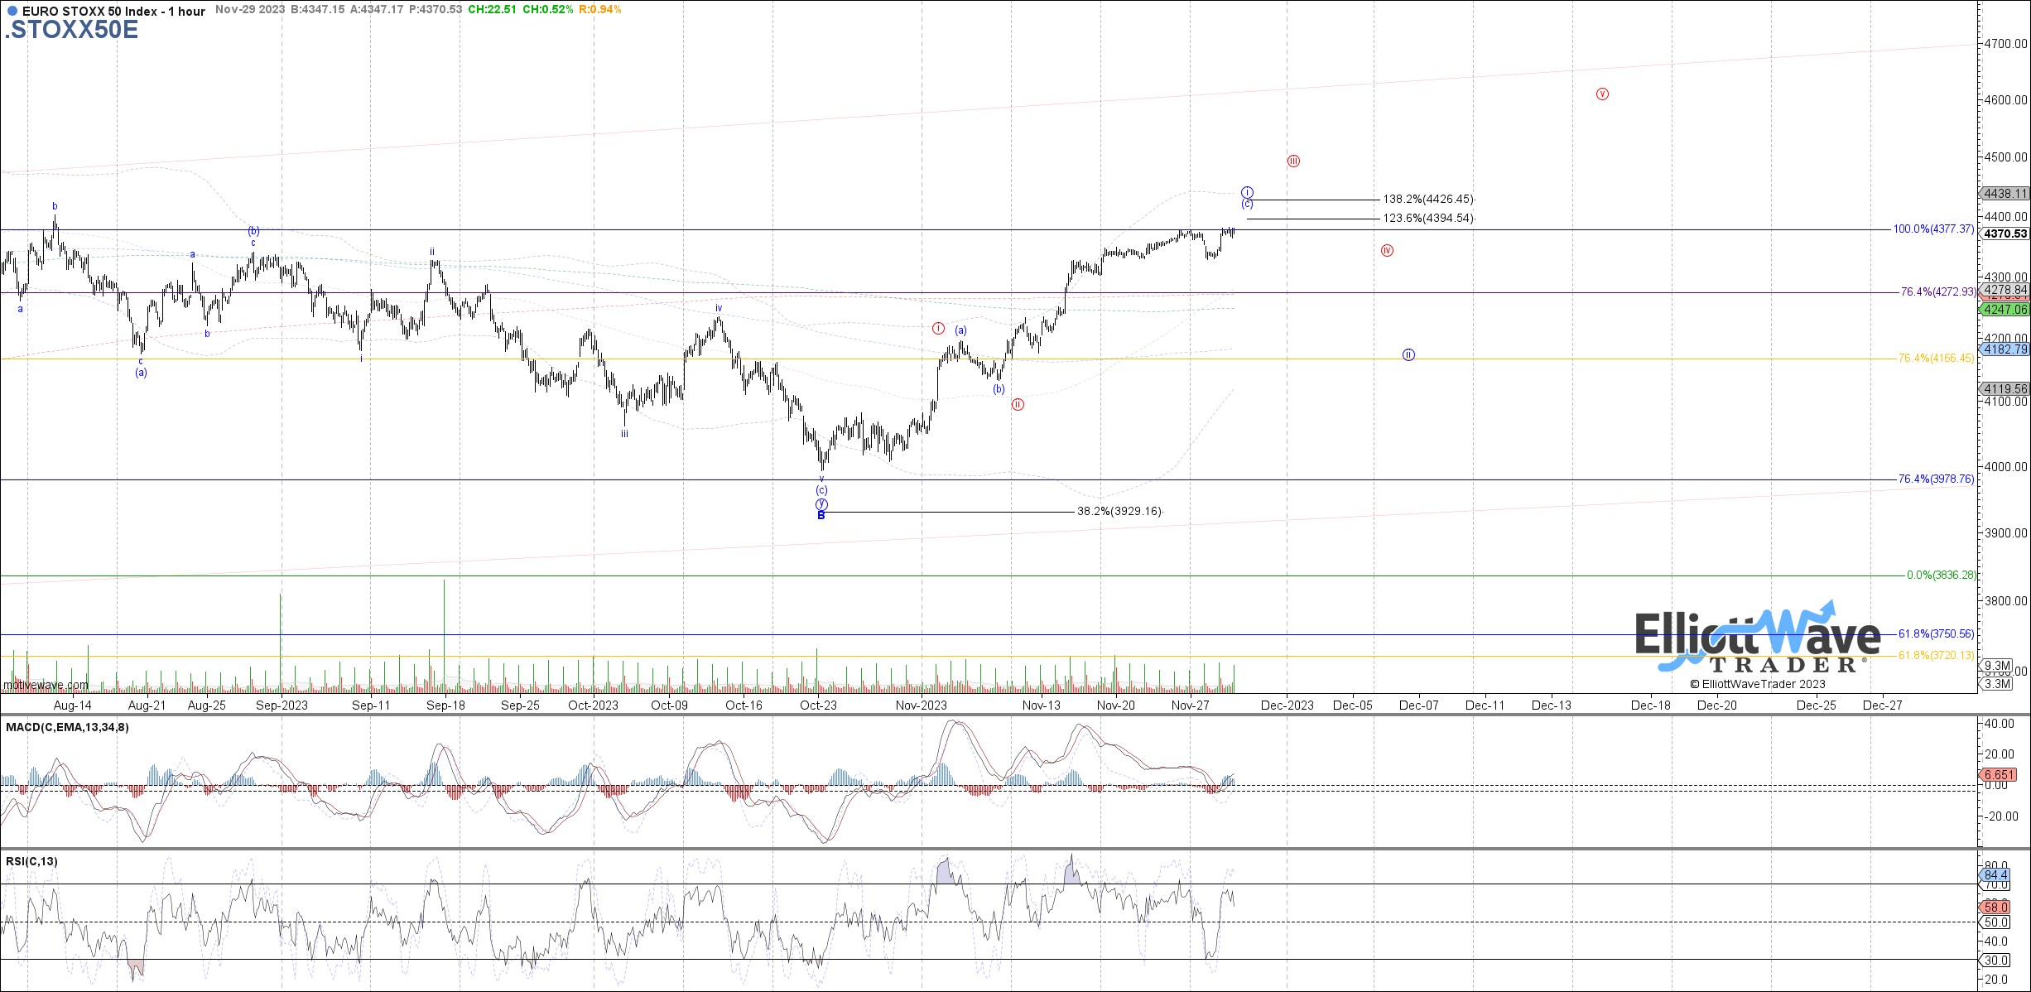This screenshot has width=2031, height=992.
Task: Select the 100.0%(4377.37) Fibonacci level label
Action: point(1933,229)
